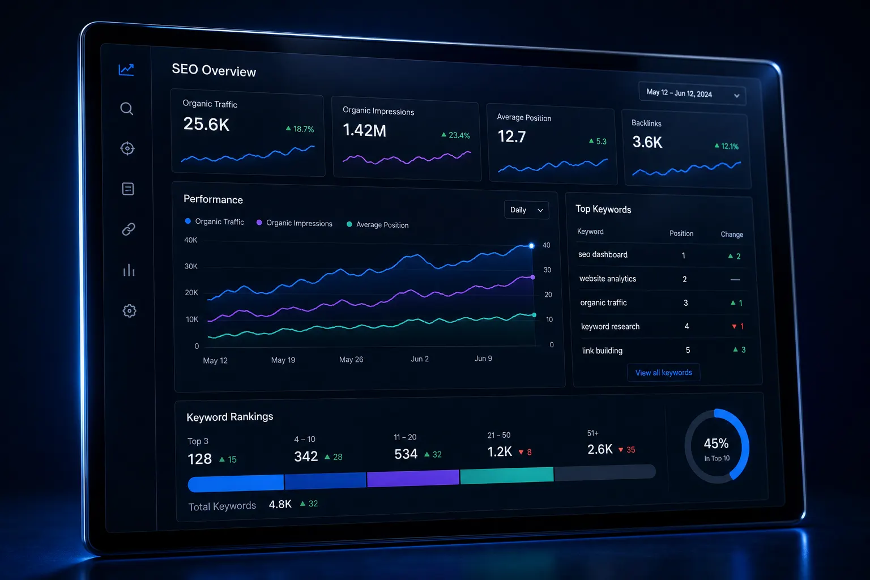
Task: Expand the Daily interval dropdown
Action: (x=526, y=210)
